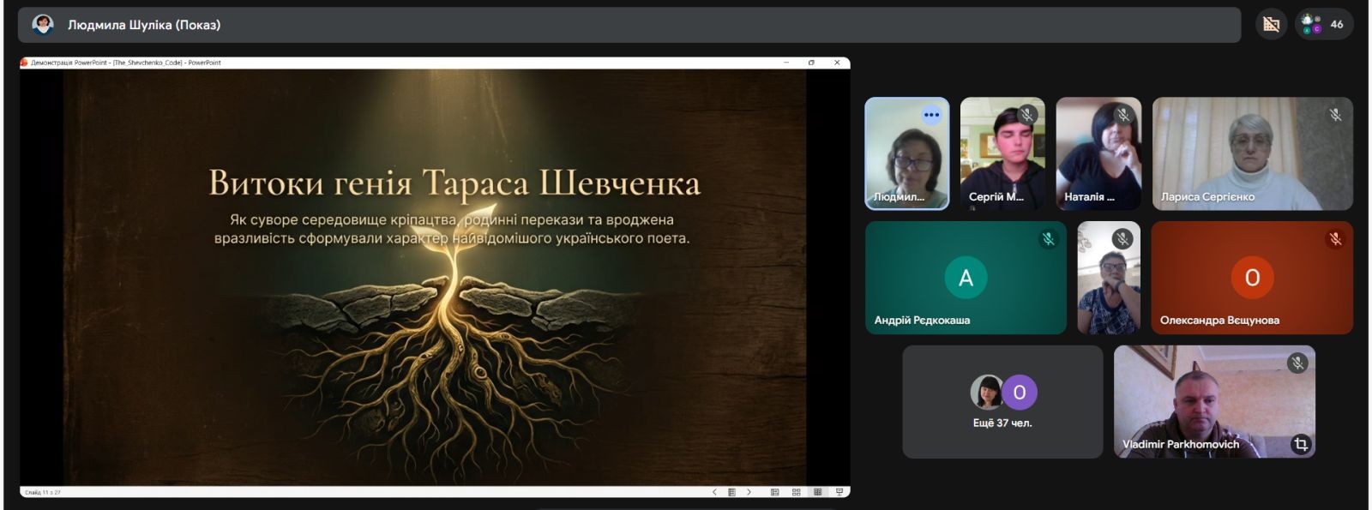Screen dimensions: 1372x510
Task: Click the slide title 'Витоки генія Тараса Шевченка'
Action: point(454,183)
